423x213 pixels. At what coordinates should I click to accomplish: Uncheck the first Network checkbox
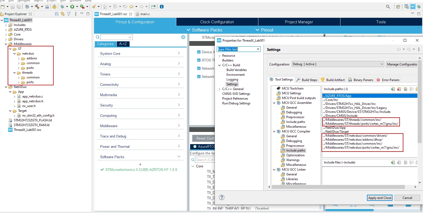pos(199,68)
